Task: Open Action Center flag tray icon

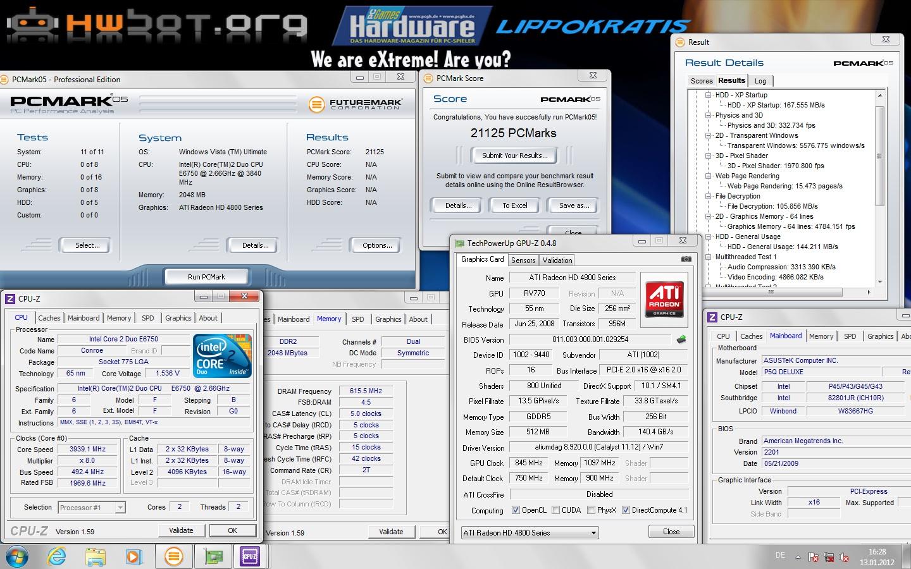Action: [x=814, y=557]
